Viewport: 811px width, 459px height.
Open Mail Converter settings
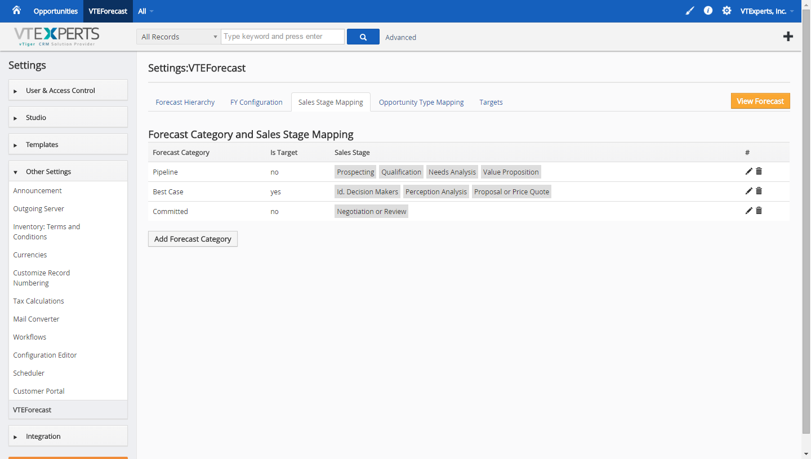pos(37,319)
